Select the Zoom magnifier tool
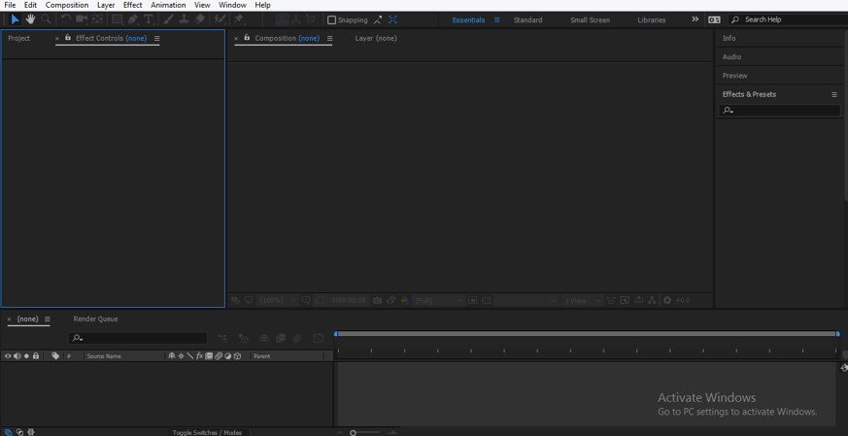 pyautogui.click(x=46, y=19)
